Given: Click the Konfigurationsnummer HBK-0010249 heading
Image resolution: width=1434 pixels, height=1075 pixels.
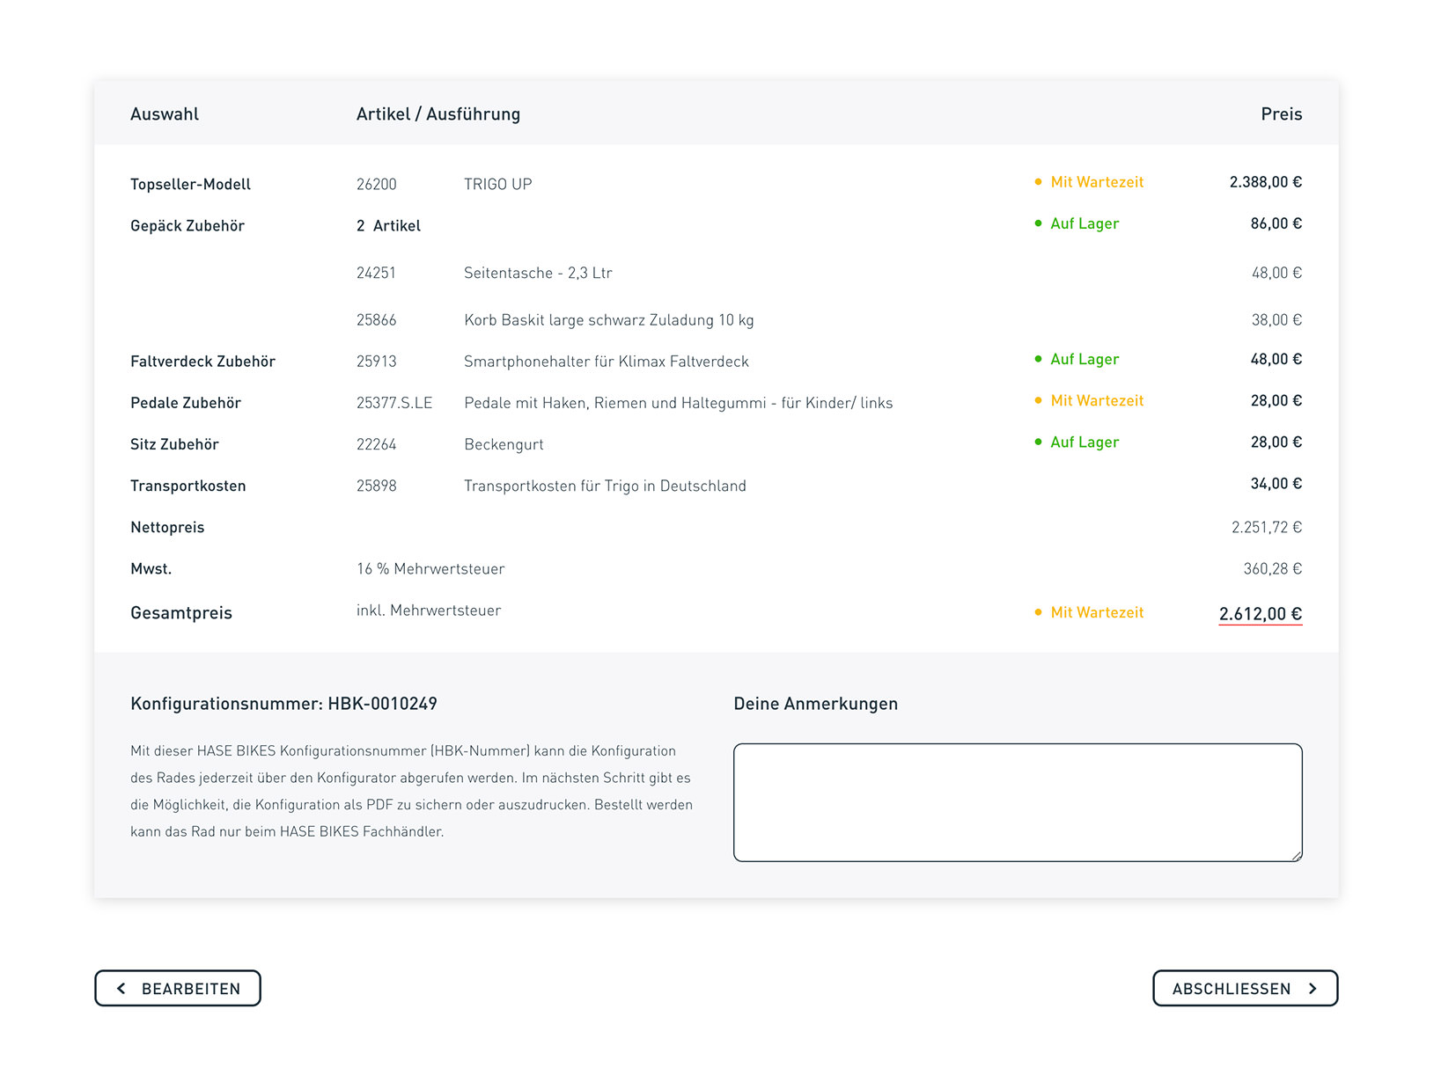Looking at the screenshot, I should [x=283, y=704].
